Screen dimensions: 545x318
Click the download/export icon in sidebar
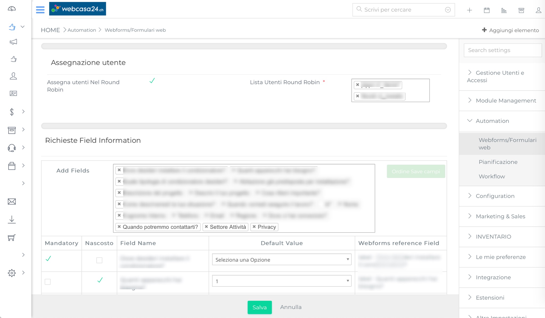point(12,219)
